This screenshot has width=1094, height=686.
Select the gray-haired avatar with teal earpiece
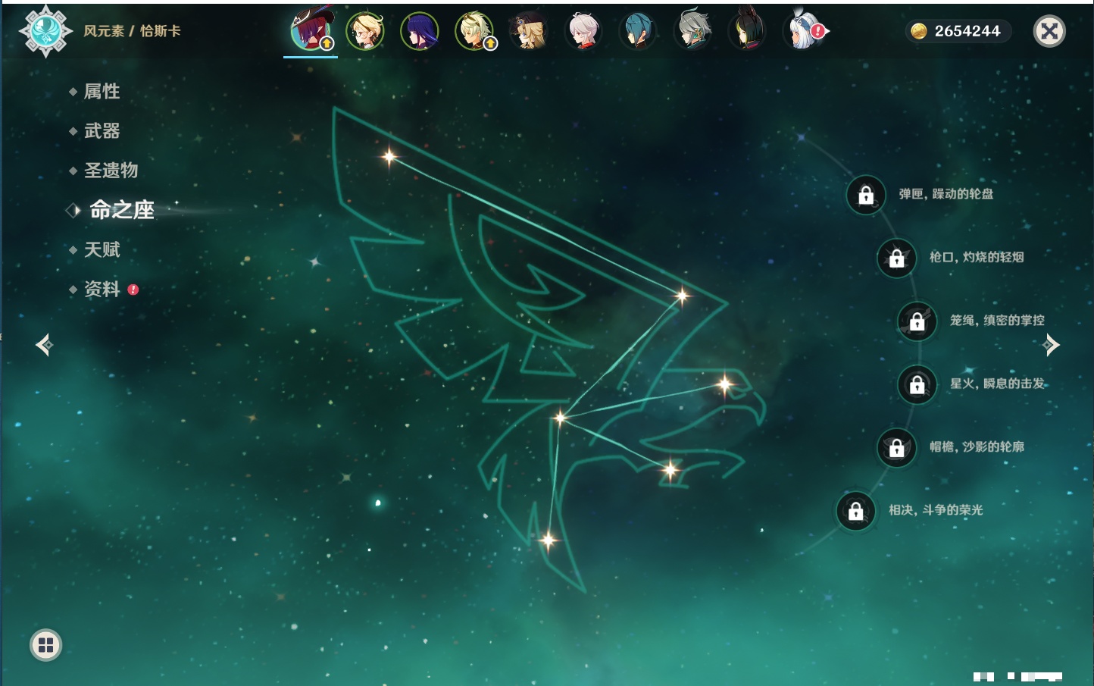click(692, 31)
